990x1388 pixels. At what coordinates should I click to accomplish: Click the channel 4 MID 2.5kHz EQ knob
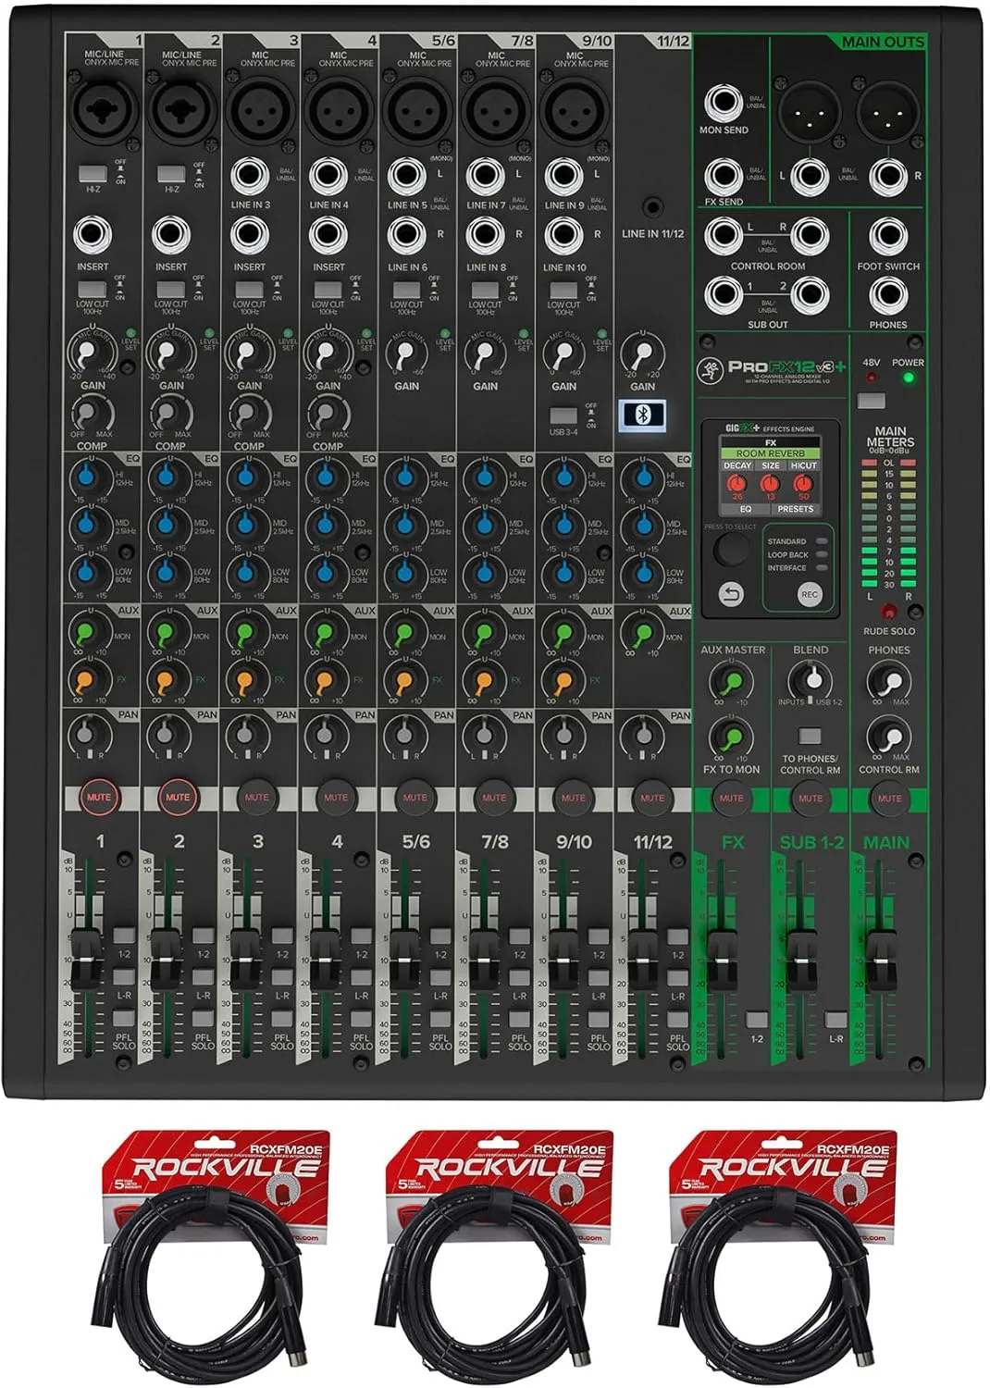pos(323,524)
